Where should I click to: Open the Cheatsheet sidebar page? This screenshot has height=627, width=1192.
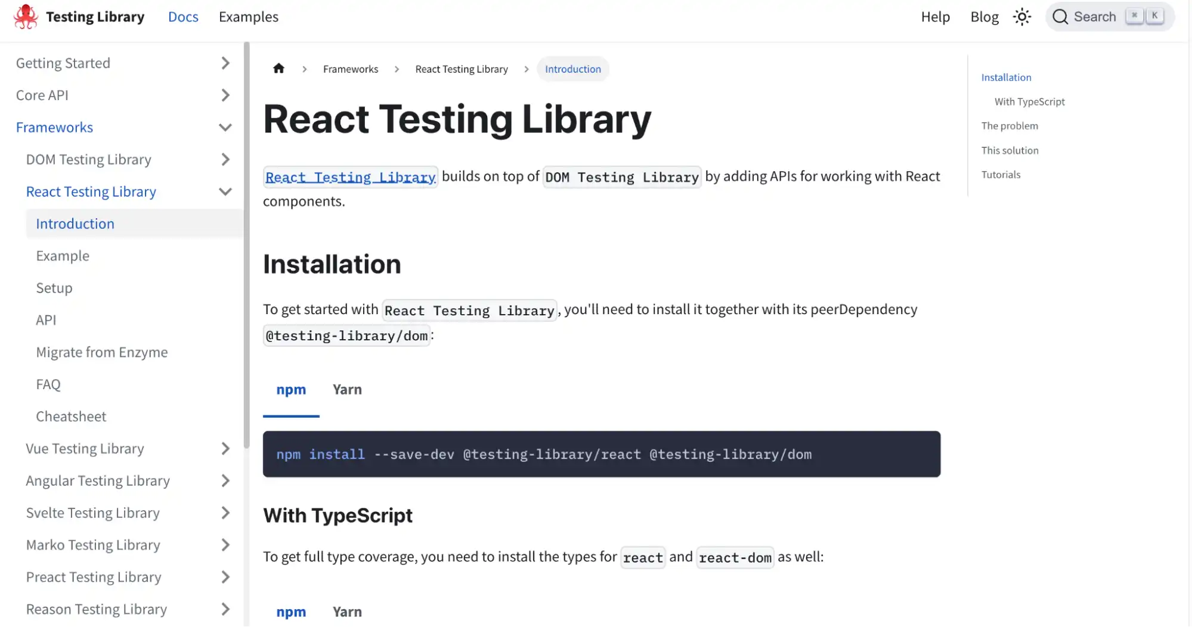pyautogui.click(x=71, y=415)
